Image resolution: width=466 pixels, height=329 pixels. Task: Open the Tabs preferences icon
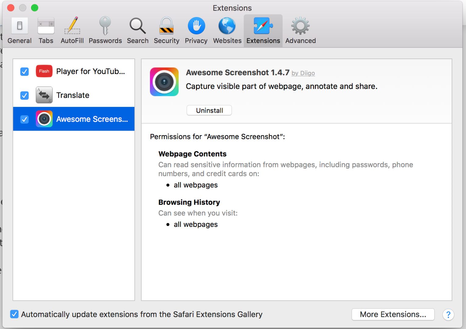(46, 26)
